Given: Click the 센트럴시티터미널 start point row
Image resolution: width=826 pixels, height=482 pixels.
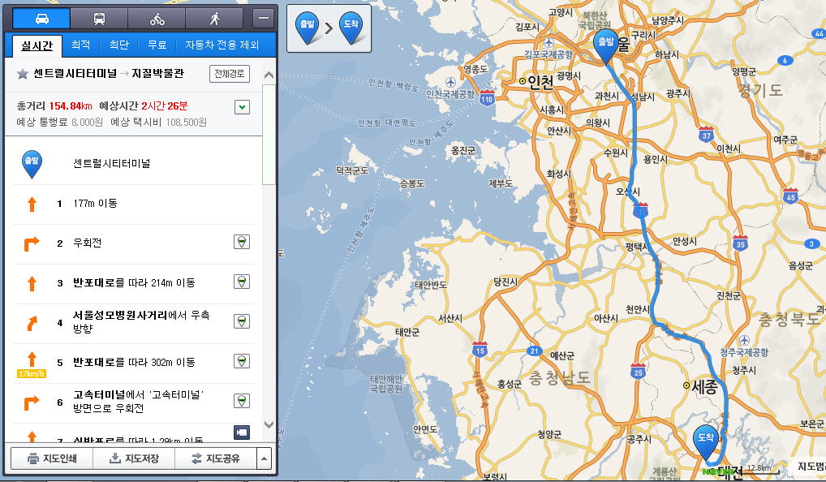Looking at the screenshot, I should (133, 164).
